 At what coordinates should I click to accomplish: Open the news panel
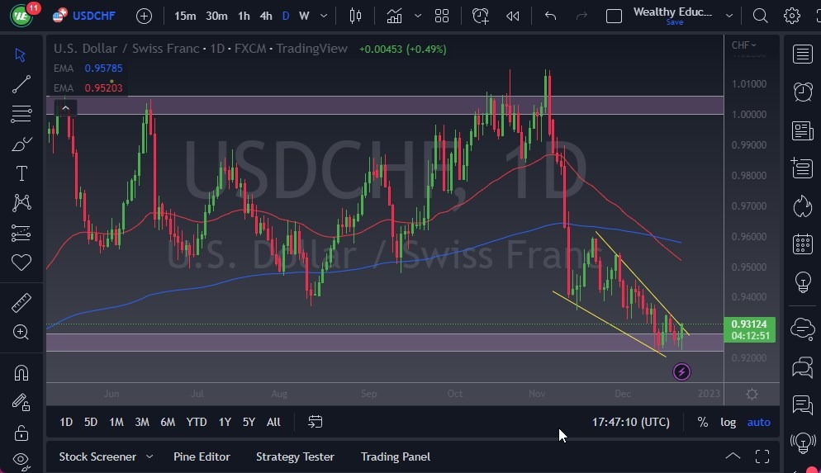(803, 130)
